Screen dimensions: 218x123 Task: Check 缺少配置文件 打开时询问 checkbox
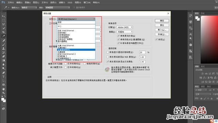point(65,67)
